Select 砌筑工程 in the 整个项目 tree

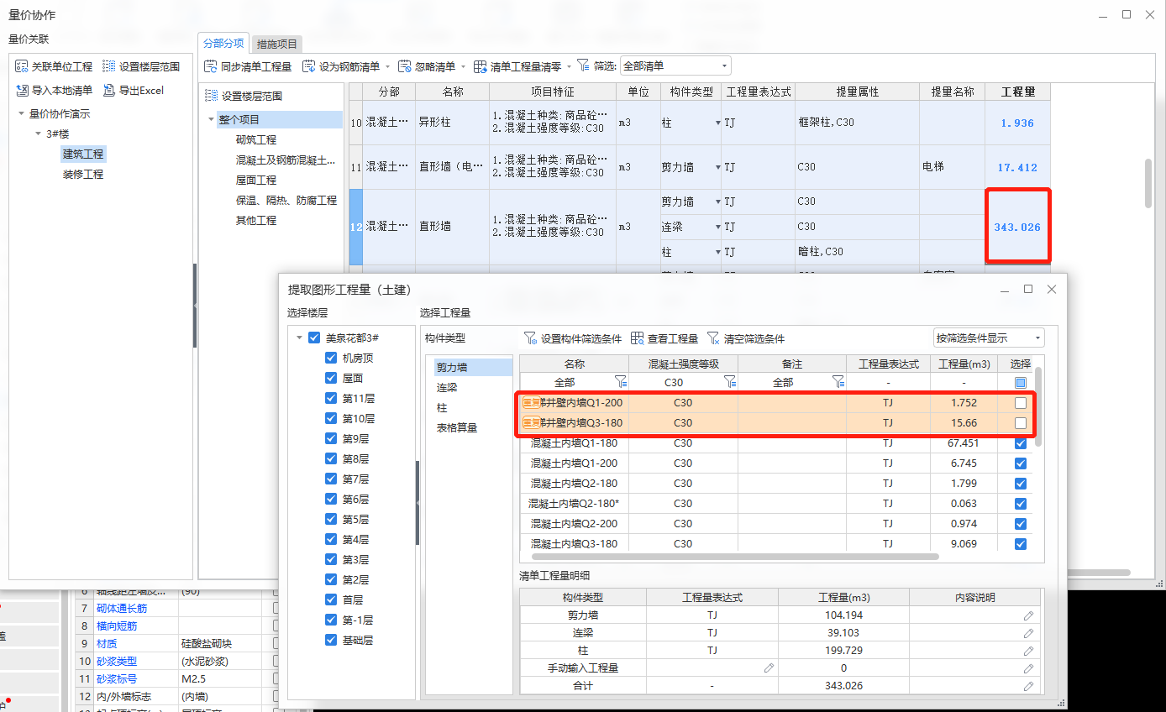(256, 139)
